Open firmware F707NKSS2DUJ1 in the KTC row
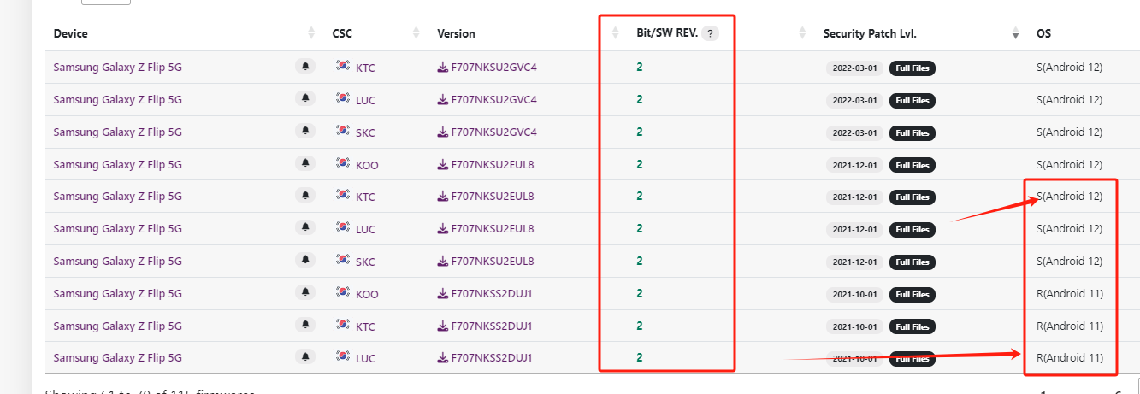Screen dimensions: 1140x394 [484, 326]
